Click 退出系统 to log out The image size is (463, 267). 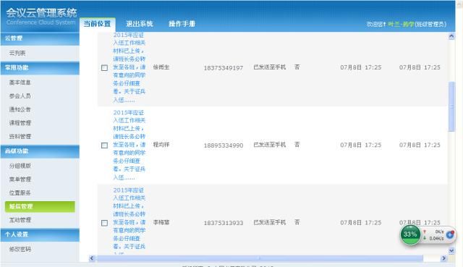pyautogui.click(x=140, y=24)
